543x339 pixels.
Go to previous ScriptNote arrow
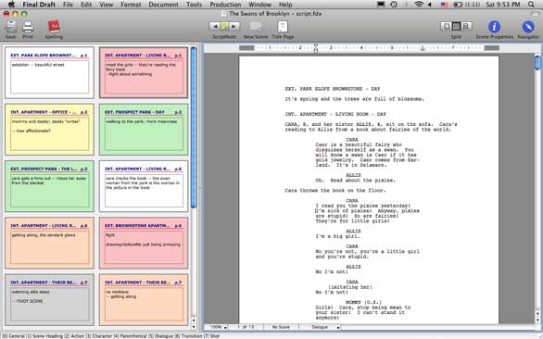pos(215,26)
